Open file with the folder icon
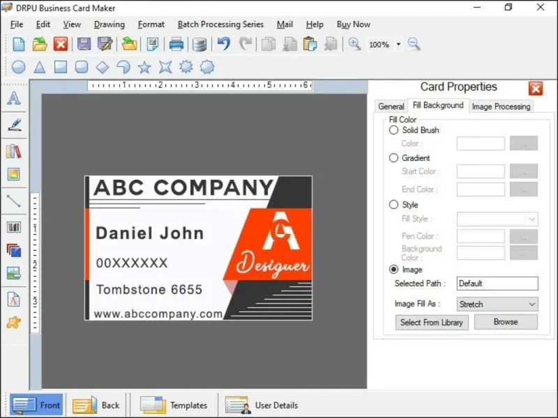Image resolution: width=558 pixels, height=418 pixels. coord(40,45)
